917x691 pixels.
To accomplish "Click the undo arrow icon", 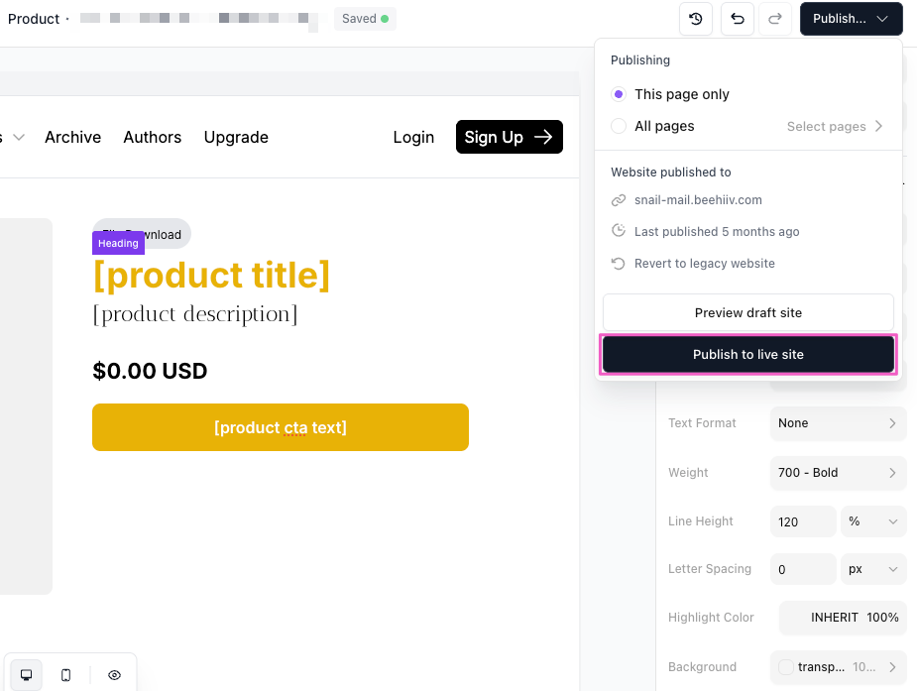I will point(737,19).
